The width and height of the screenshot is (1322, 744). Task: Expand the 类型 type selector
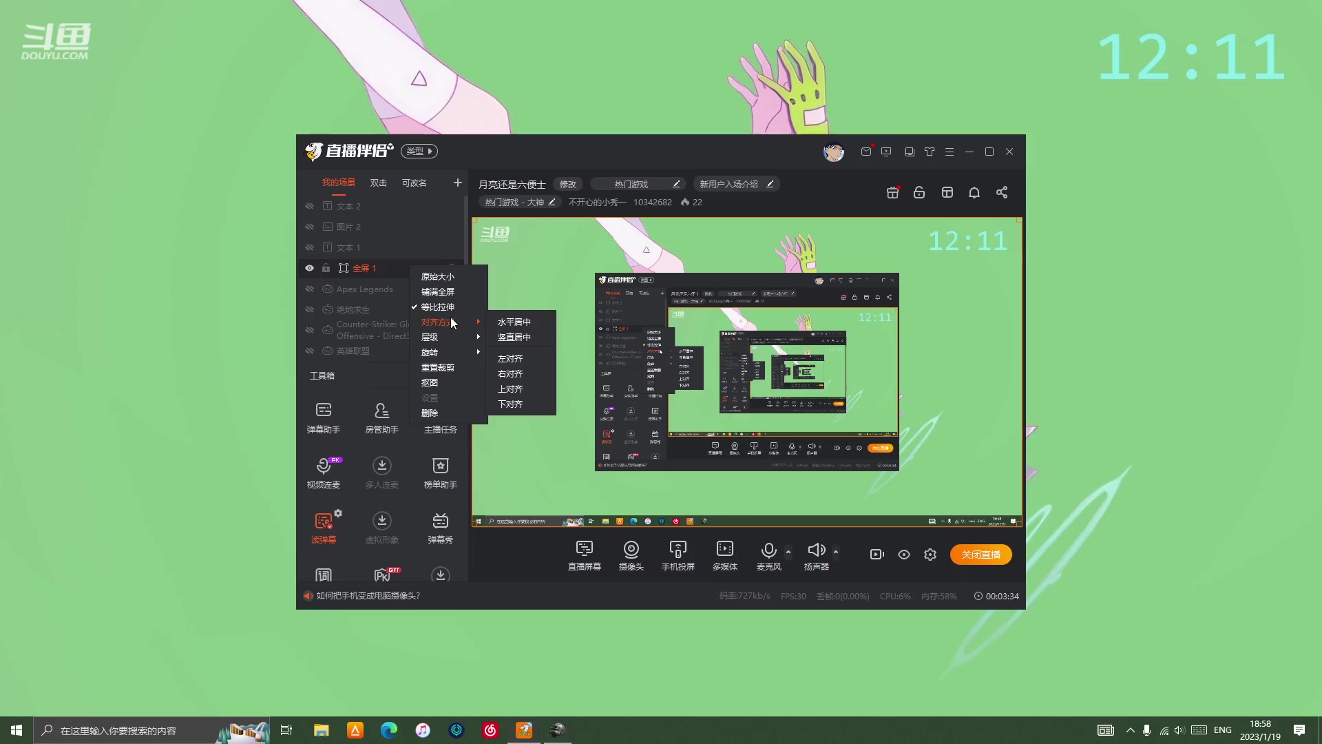[419, 152]
